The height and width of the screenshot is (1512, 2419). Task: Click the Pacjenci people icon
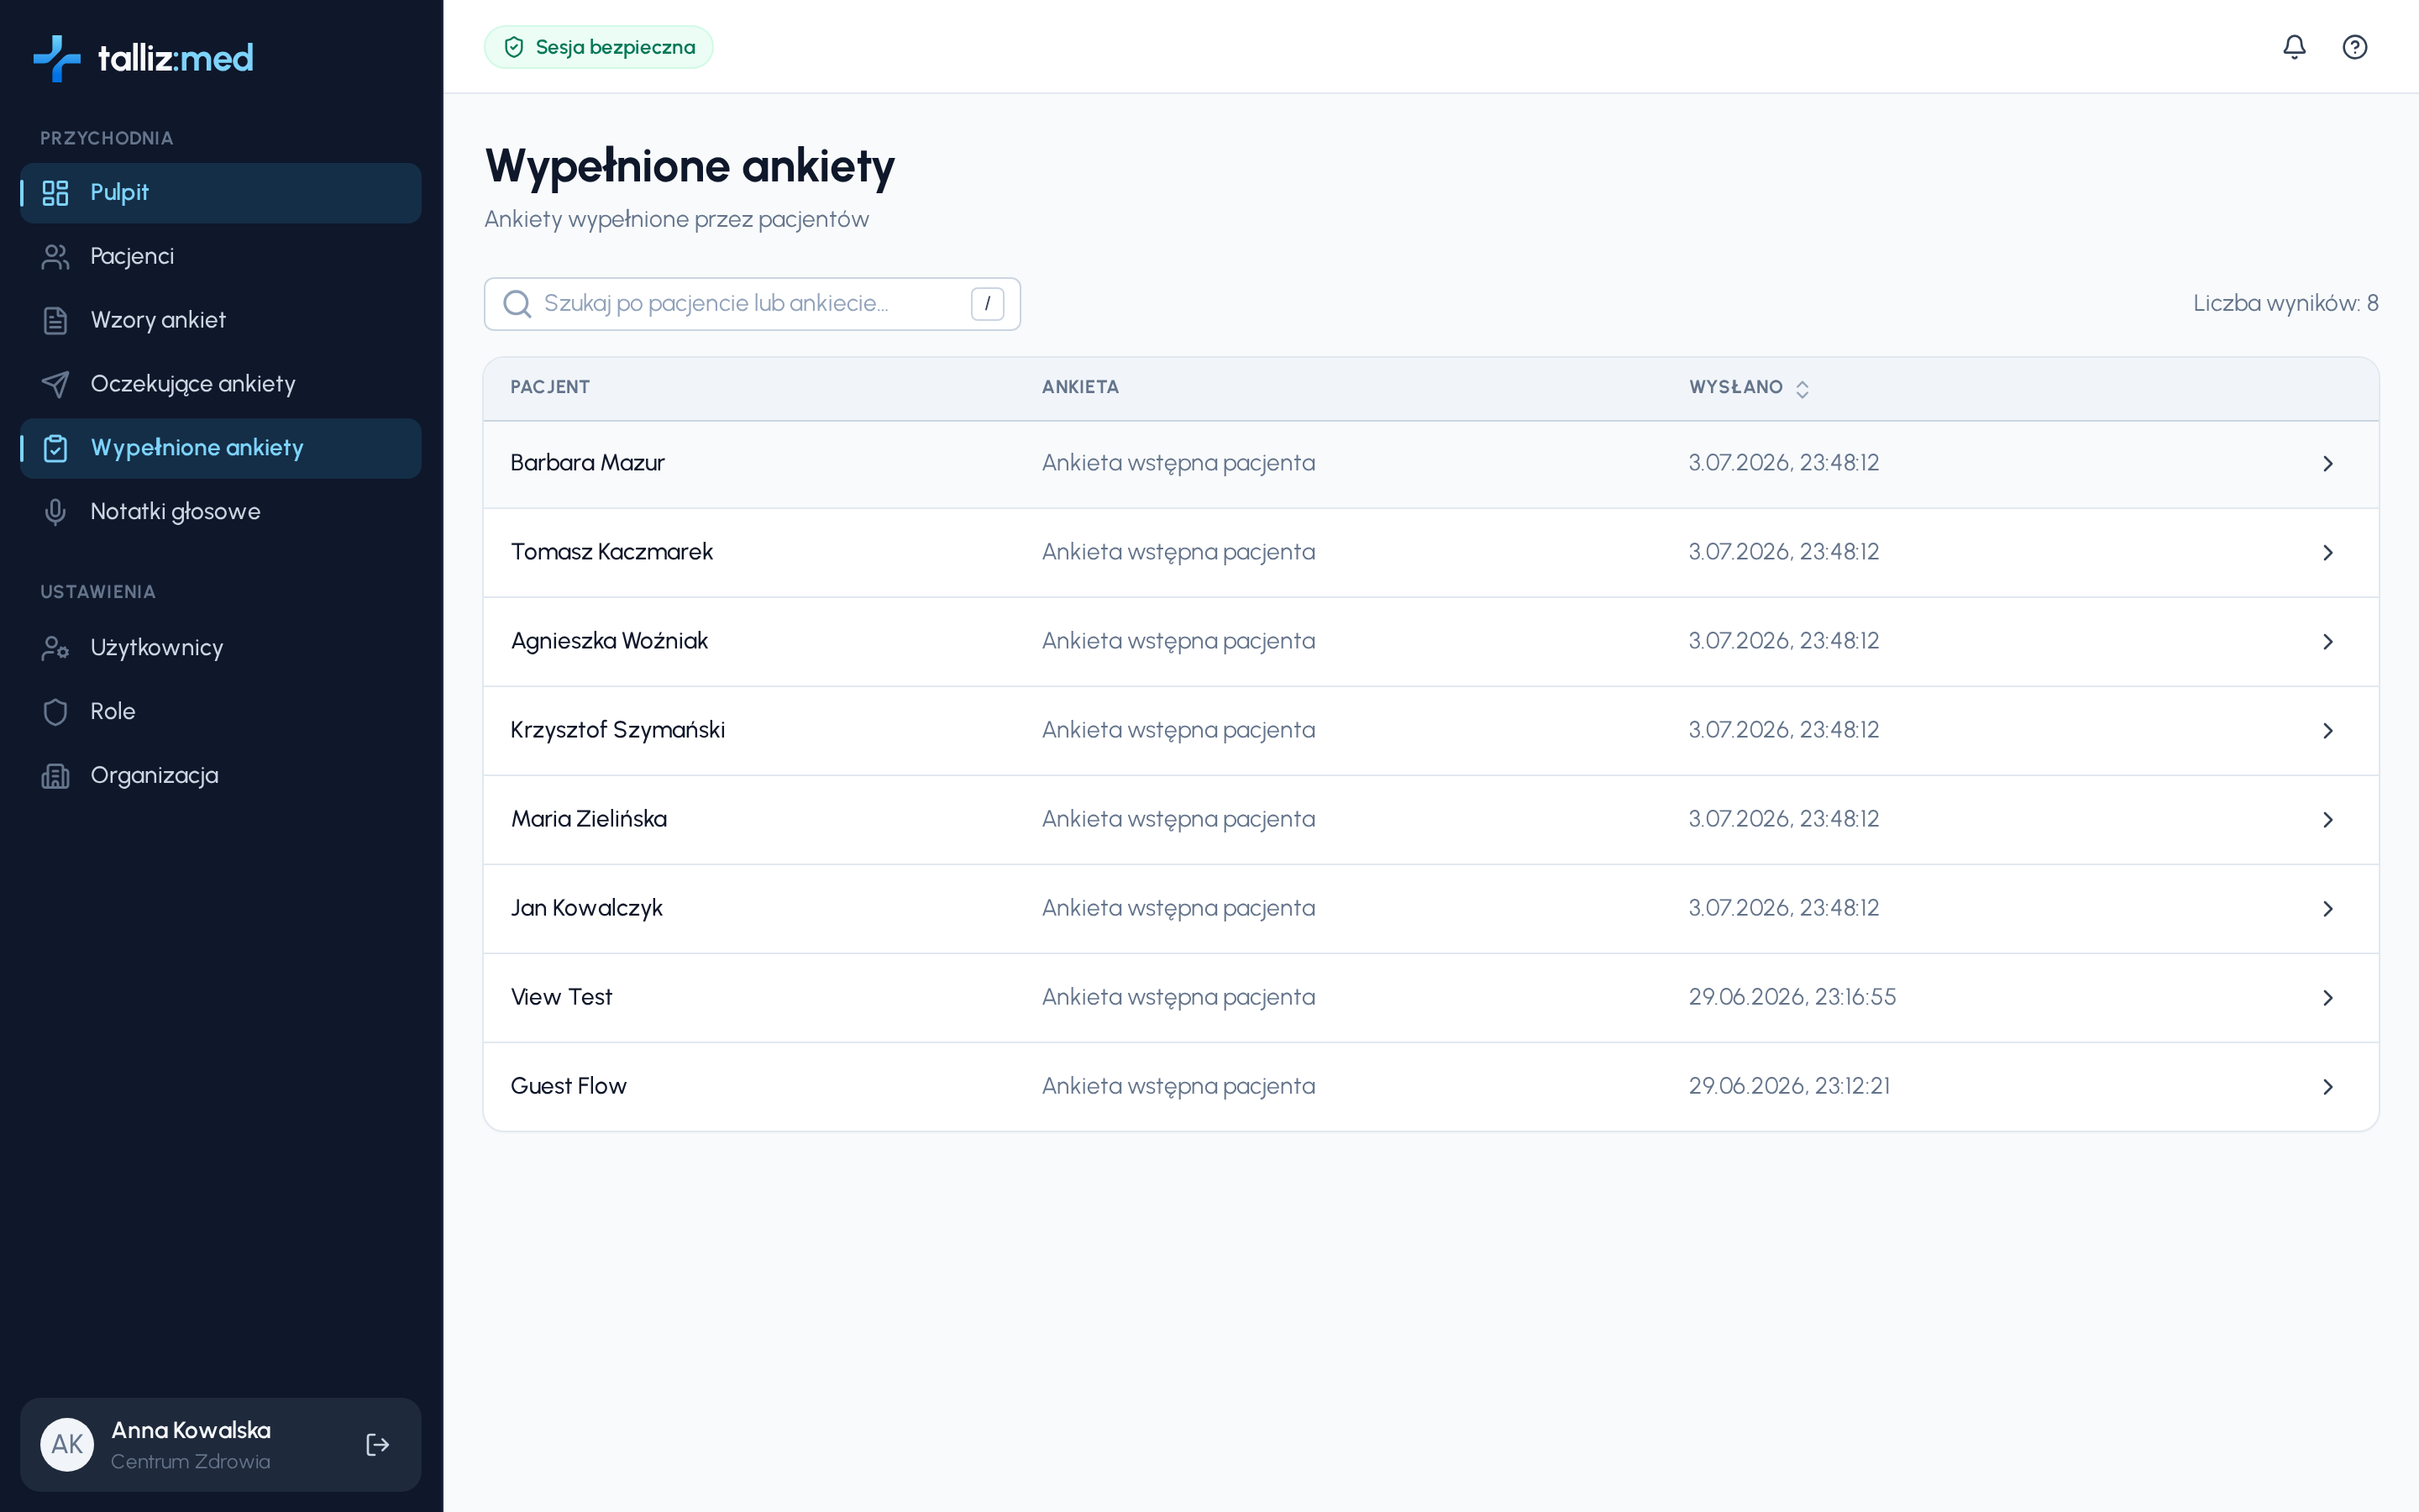click(x=55, y=256)
